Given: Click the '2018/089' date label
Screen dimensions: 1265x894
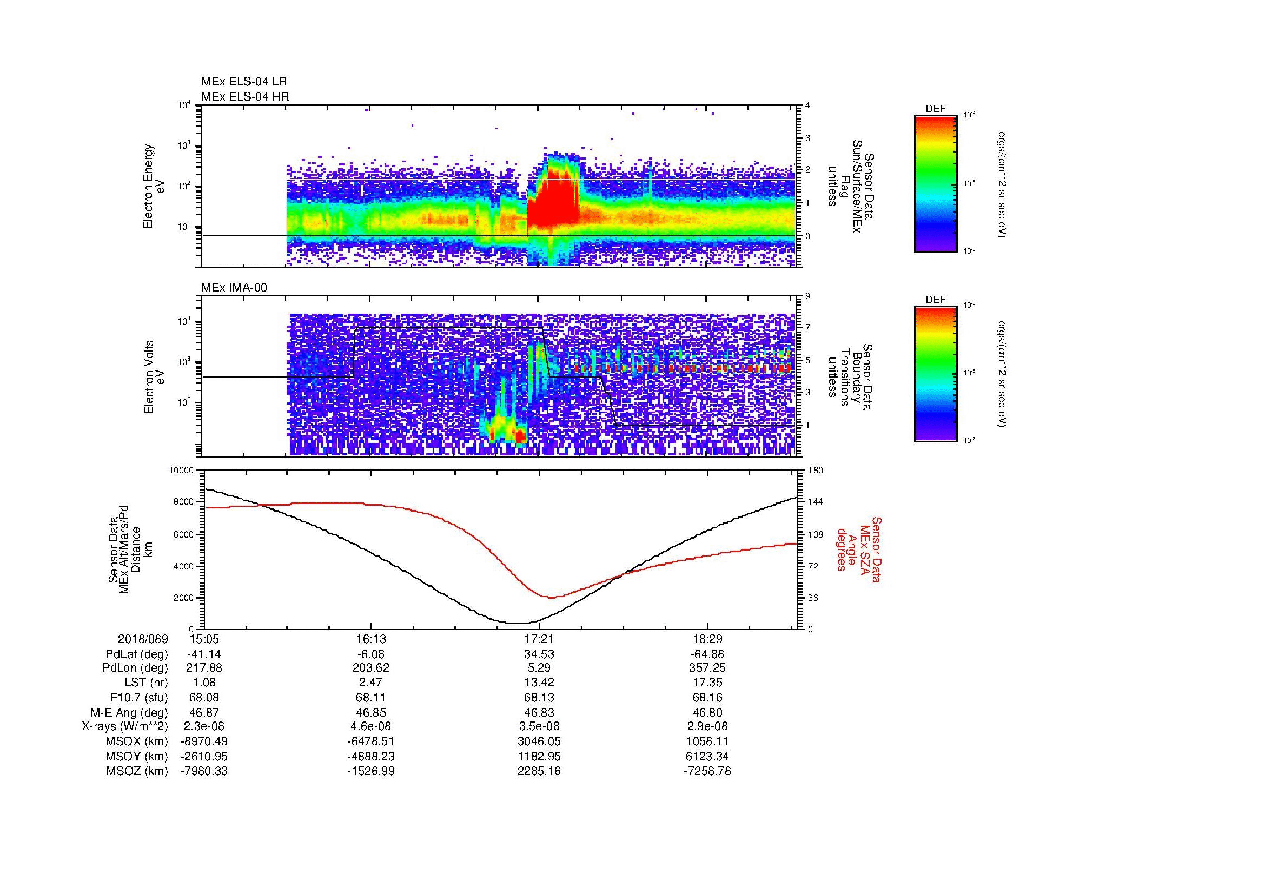Looking at the screenshot, I should tap(143, 639).
